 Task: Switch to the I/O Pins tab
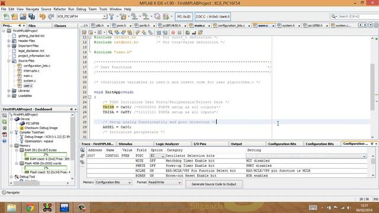click(200, 144)
